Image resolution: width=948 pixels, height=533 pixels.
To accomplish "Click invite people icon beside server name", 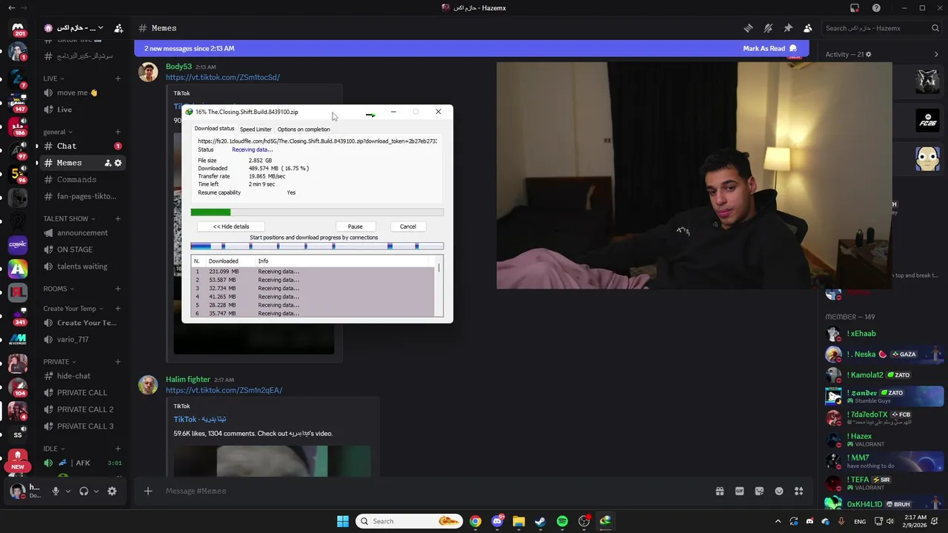I will click(x=118, y=28).
